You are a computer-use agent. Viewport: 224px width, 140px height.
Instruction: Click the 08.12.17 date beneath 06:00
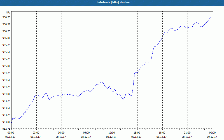(x=61, y=137)
